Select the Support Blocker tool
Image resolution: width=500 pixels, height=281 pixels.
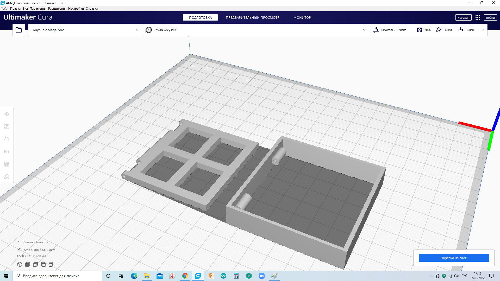[7, 177]
